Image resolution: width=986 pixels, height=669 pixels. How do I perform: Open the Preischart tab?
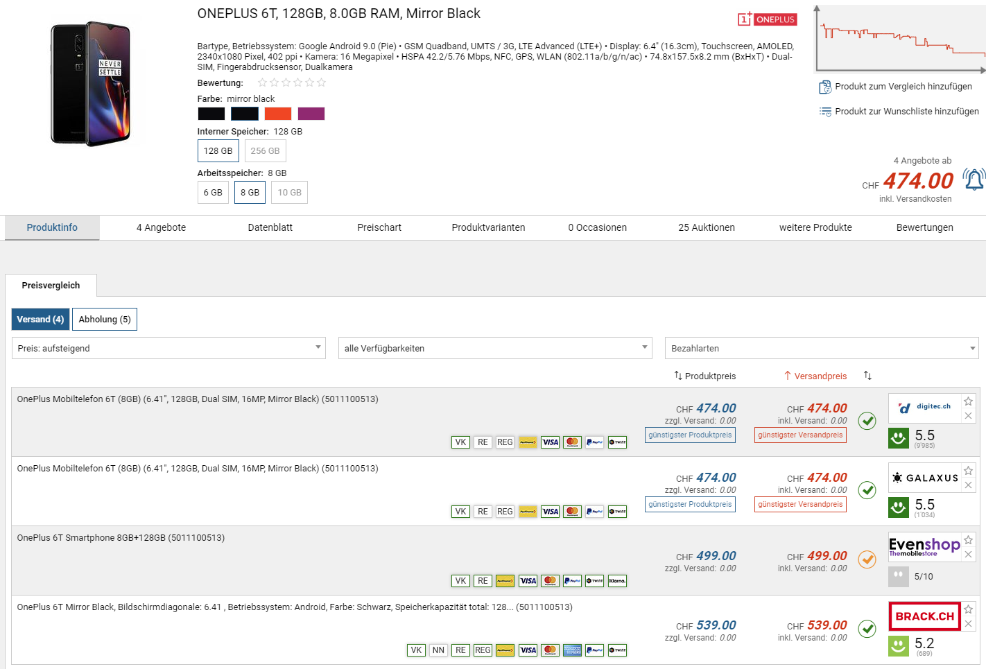click(379, 227)
